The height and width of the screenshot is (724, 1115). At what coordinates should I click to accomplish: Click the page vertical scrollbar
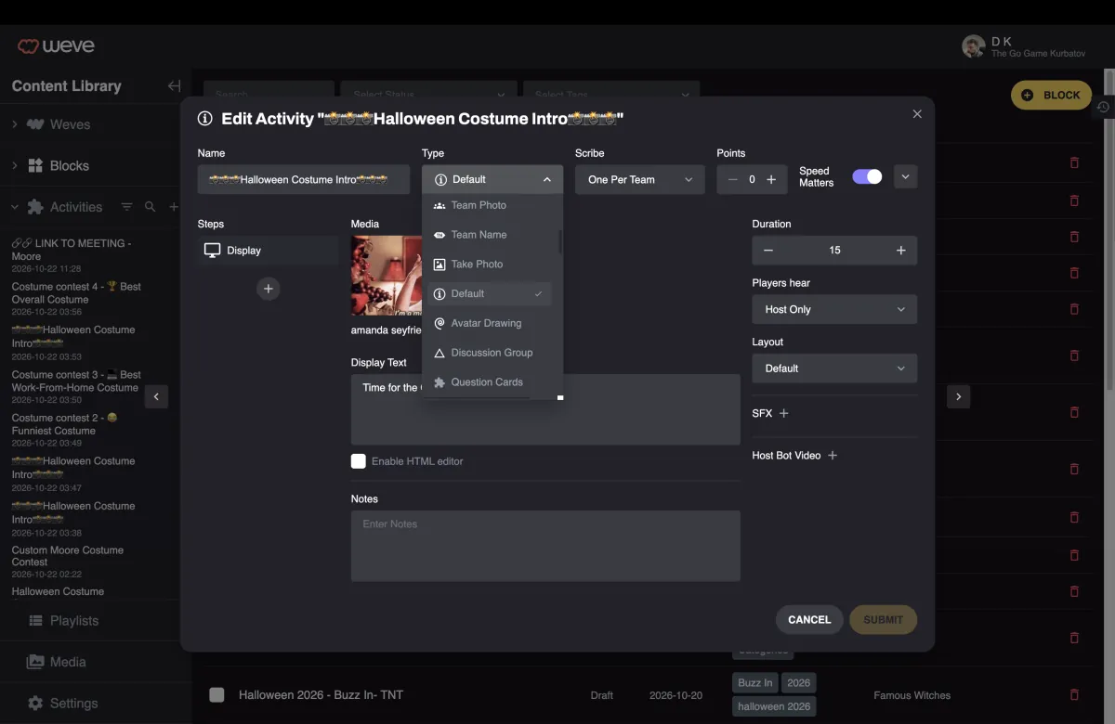(1109, 232)
